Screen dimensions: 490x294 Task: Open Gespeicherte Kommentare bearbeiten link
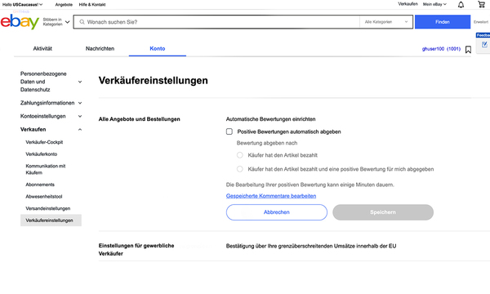[271, 196]
